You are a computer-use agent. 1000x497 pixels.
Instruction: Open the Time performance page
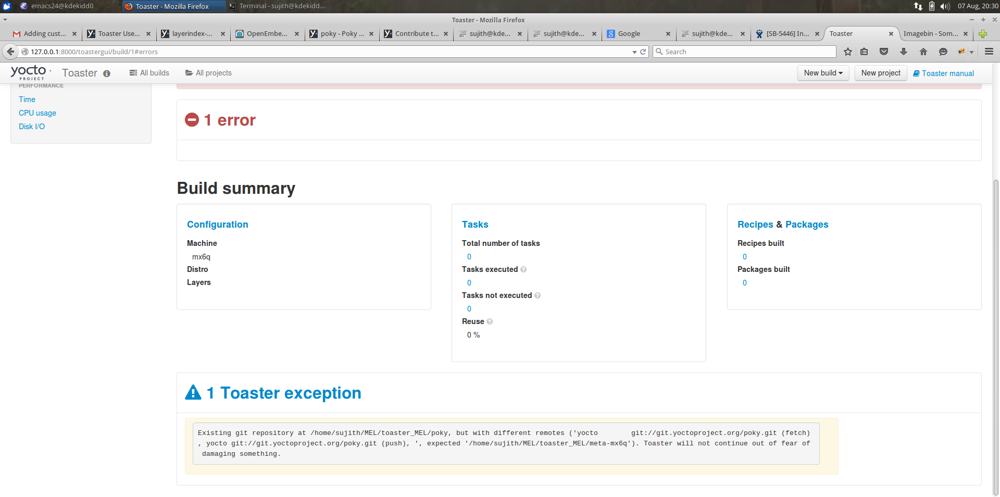point(27,100)
